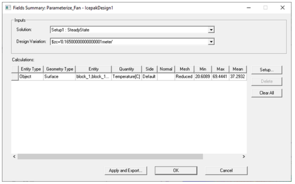
Task: Confirm with the OK button
Action: click(x=176, y=170)
